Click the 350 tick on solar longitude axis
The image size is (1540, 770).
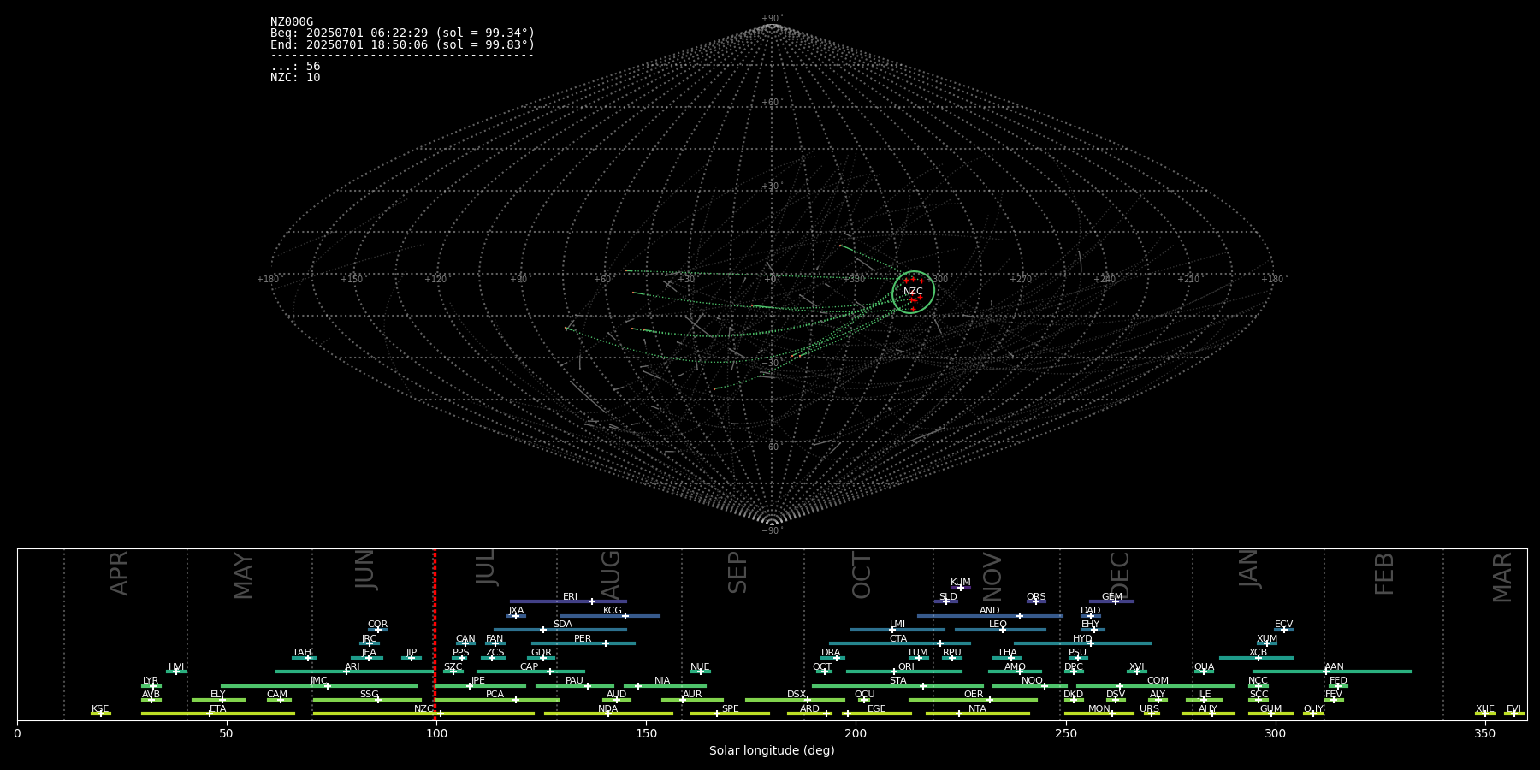click(1484, 733)
